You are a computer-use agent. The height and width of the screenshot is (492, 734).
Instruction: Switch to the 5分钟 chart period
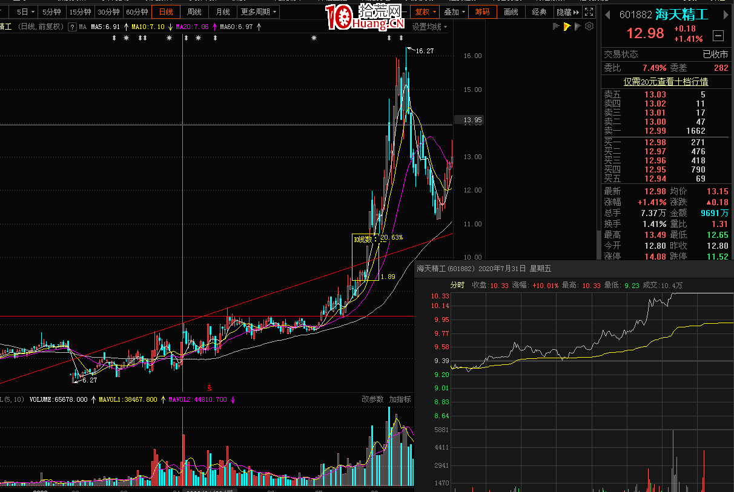coord(51,12)
